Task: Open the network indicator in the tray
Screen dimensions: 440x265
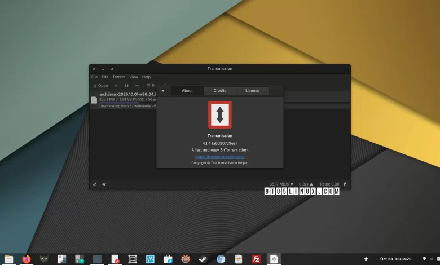Action: [424, 259]
